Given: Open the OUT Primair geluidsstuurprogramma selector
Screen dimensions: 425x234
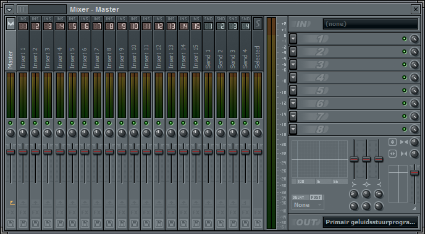Looking at the screenshot, I should pos(371,222).
